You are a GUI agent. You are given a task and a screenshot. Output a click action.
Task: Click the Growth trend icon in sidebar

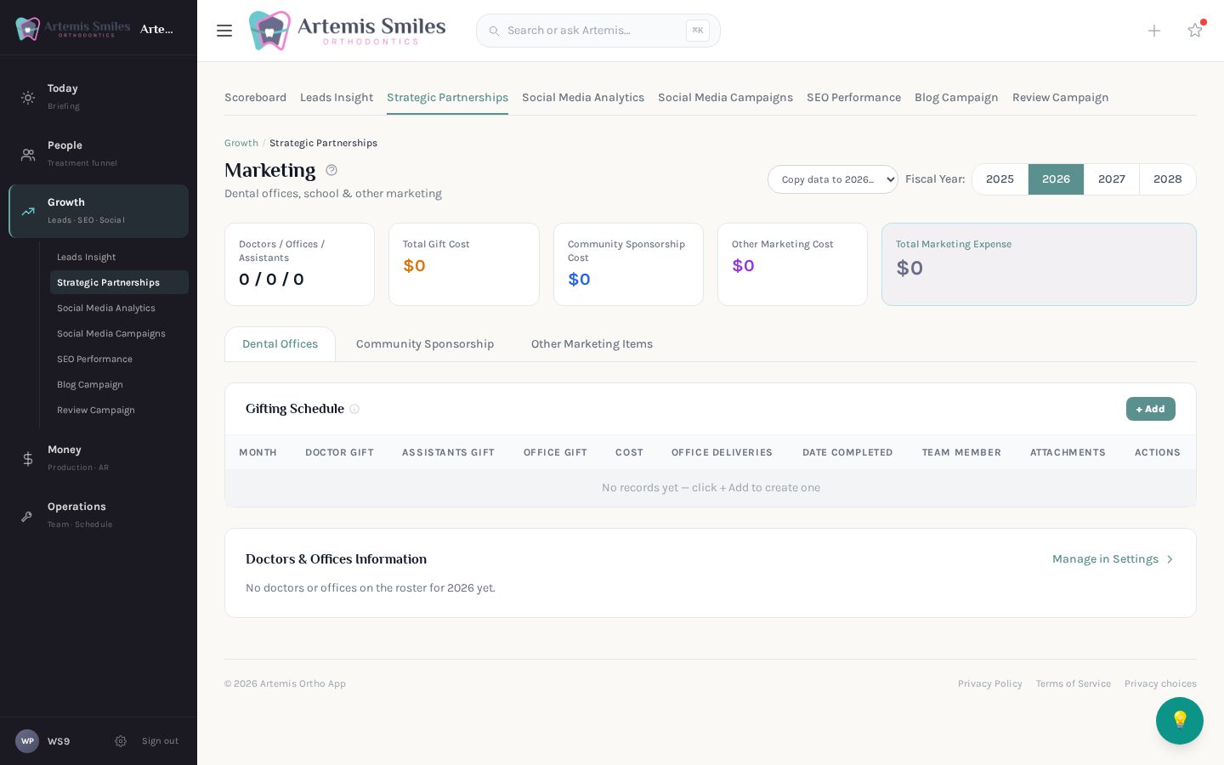(x=28, y=212)
